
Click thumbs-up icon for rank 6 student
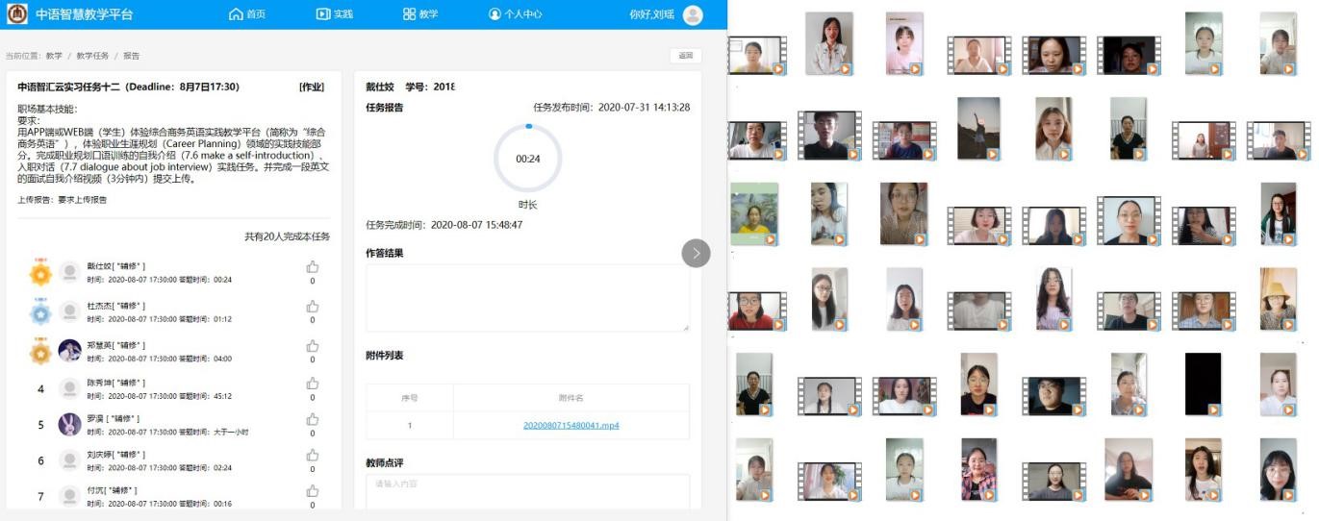pyautogui.click(x=312, y=456)
